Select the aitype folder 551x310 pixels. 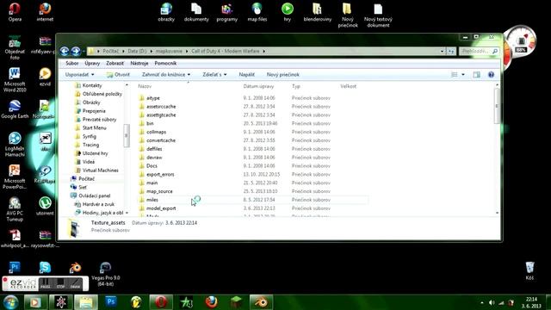(x=153, y=98)
